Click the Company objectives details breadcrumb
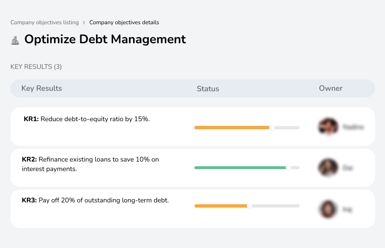The image size is (385, 248). [124, 22]
